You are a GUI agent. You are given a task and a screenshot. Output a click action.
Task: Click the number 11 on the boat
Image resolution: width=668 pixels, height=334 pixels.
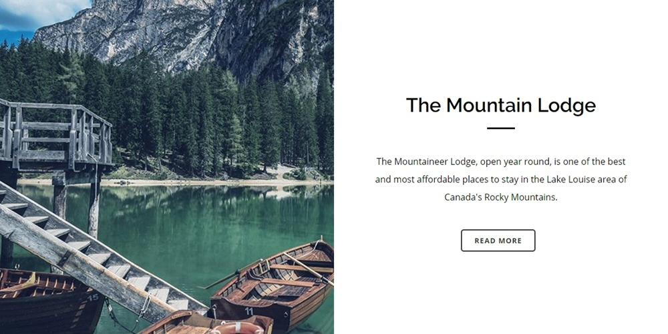[249, 311]
